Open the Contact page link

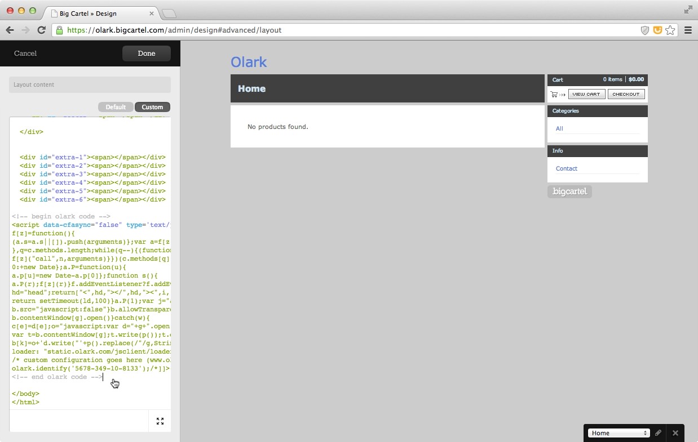click(x=566, y=168)
